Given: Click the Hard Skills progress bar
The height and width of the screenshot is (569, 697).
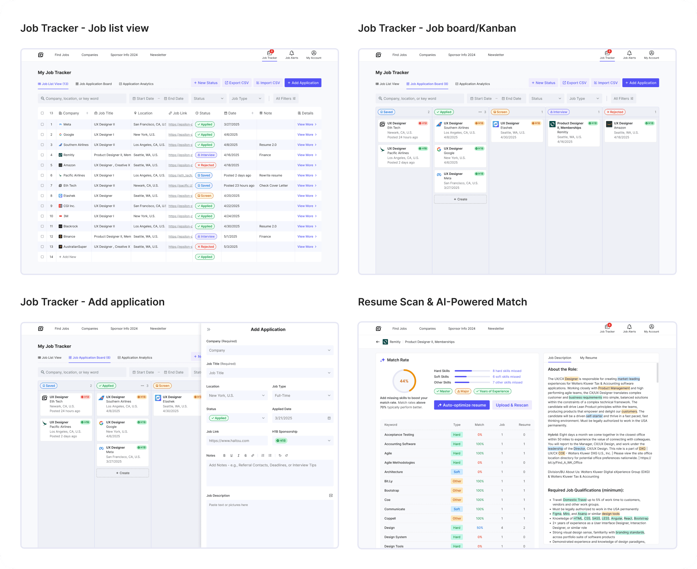Looking at the screenshot, I should pyautogui.click(x=472, y=371).
